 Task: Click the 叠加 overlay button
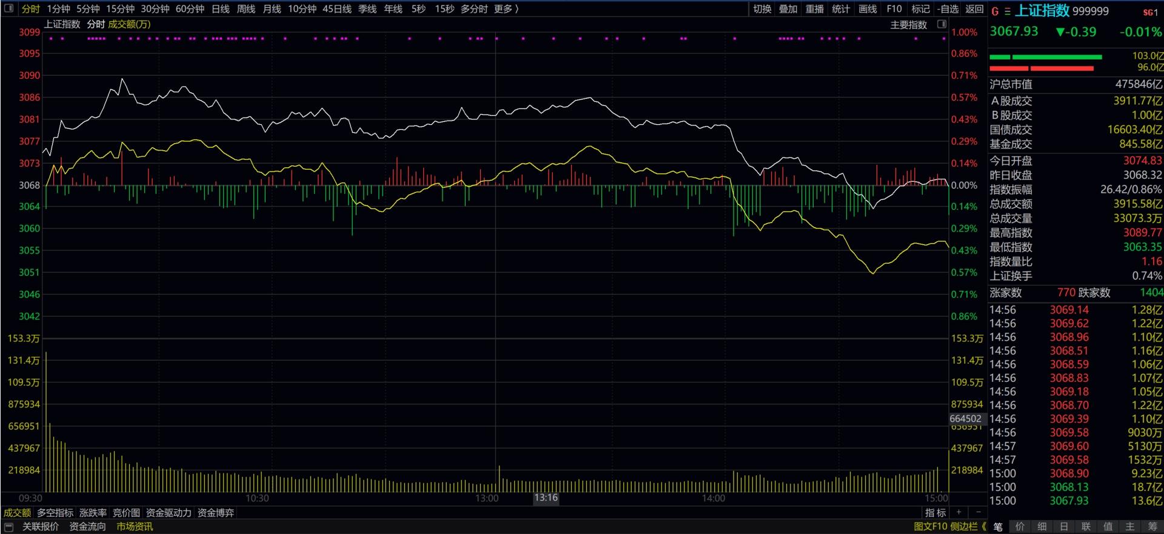coord(788,8)
